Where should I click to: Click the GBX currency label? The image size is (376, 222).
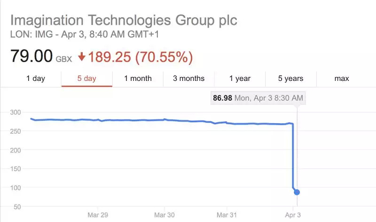(63, 59)
